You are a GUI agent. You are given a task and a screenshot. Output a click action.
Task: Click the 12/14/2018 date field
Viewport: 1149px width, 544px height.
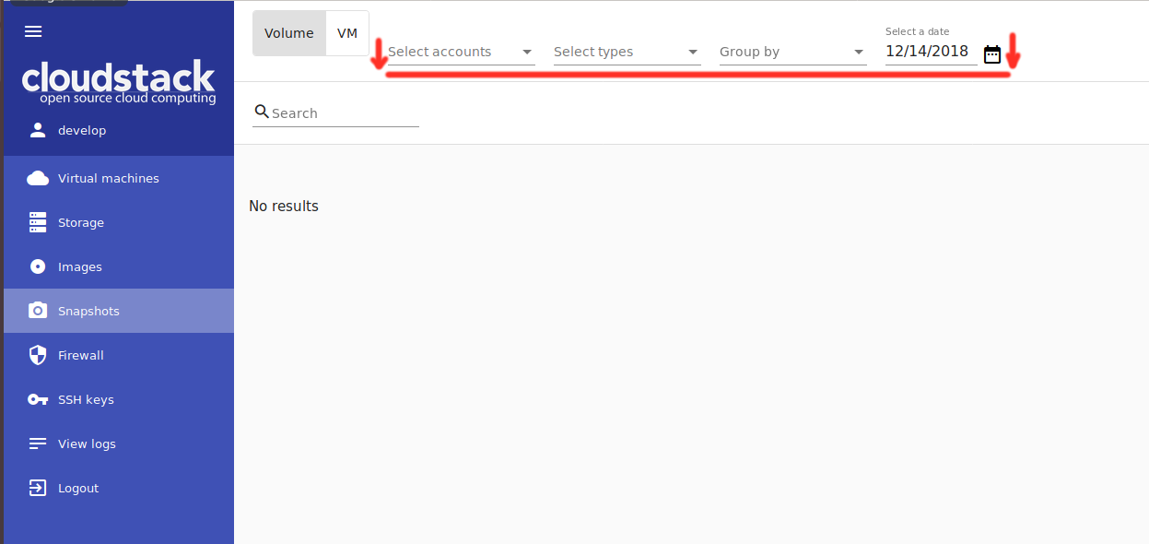point(926,52)
